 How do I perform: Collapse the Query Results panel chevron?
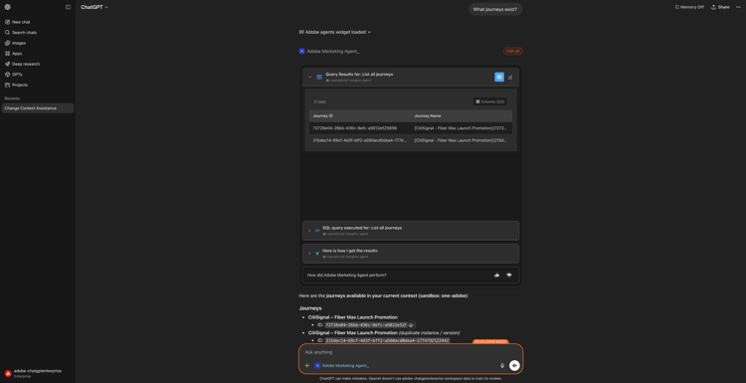(x=309, y=77)
